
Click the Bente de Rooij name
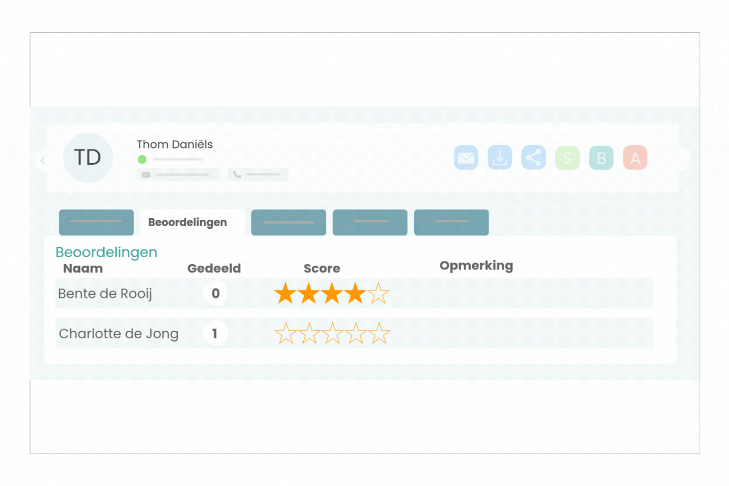point(105,293)
